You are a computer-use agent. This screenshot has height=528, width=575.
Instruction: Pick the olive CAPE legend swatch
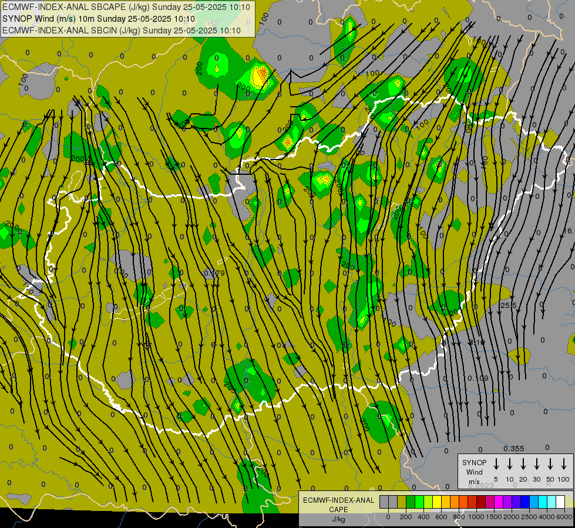(x=402, y=502)
